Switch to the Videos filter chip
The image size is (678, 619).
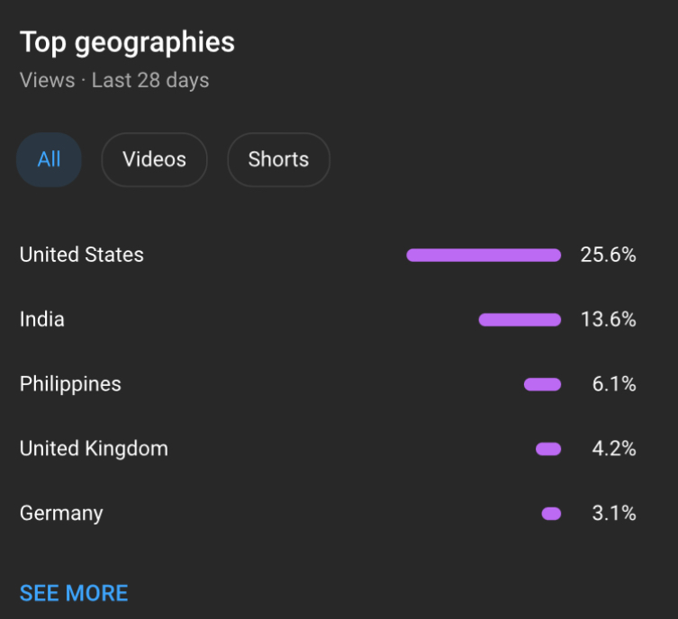154,160
